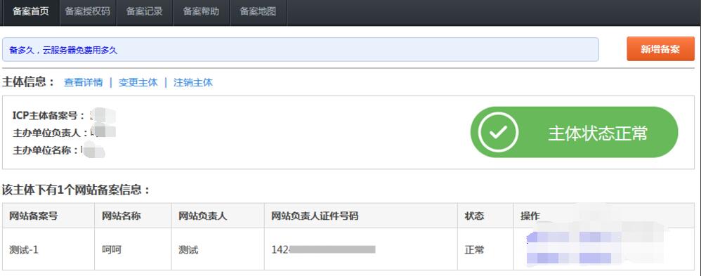Open the 备案首页 tab

[x=31, y=12]
